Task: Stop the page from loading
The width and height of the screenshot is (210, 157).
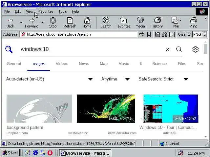Action: click(x=53, y=23)
